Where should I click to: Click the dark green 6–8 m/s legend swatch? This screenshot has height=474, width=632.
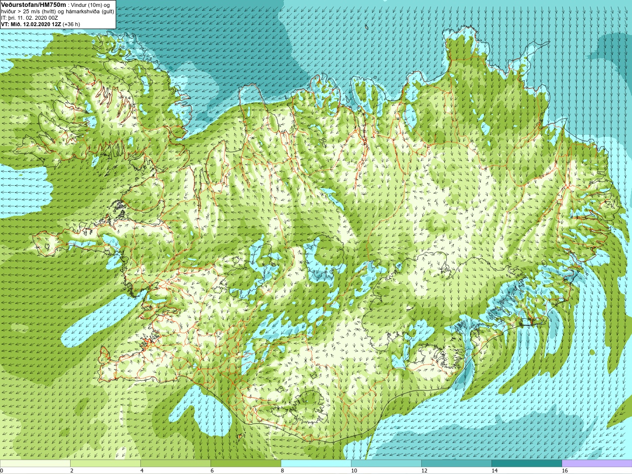click(x=246, y=463)
